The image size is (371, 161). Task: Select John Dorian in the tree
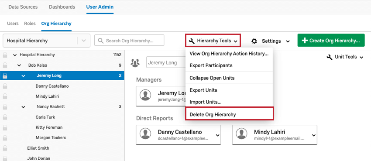(38, 158)
